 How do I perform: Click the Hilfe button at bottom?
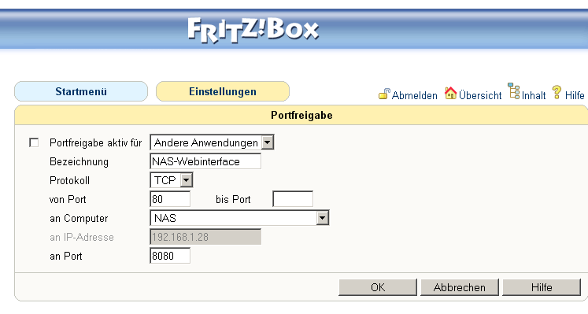point(542,287)
